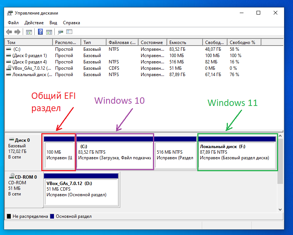This screenshot has width=293, height=235.
Task: Open the Вид menu
Action: pyautogui.click(x=53, y=23)
